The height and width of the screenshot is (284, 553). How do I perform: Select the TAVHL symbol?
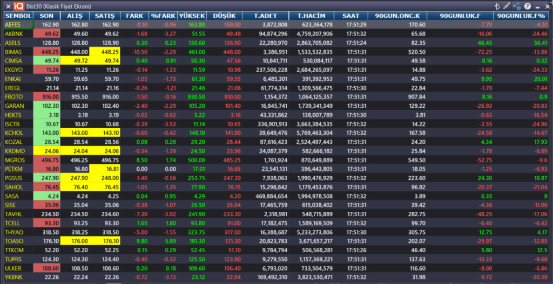(x=14, y=214)
